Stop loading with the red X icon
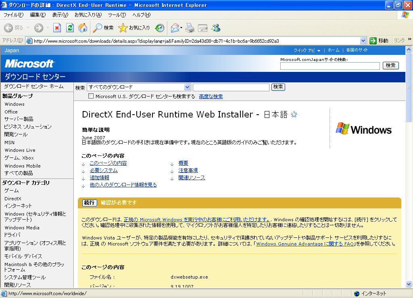Screen dimensions: 413x298 tap(57, 28)
